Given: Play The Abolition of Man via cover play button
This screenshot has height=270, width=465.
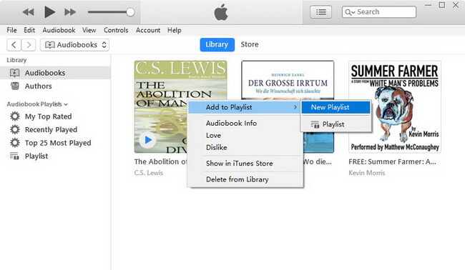Looking at the screenshot, I should (147, 140).
